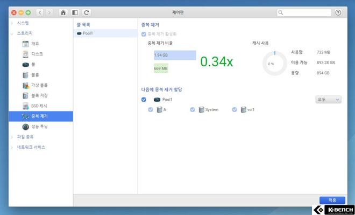Expand the 네트워크 서비스 tree section
The height and width of the screenshot is (215, 355).
pyautogui.click(x=12, y=148)
